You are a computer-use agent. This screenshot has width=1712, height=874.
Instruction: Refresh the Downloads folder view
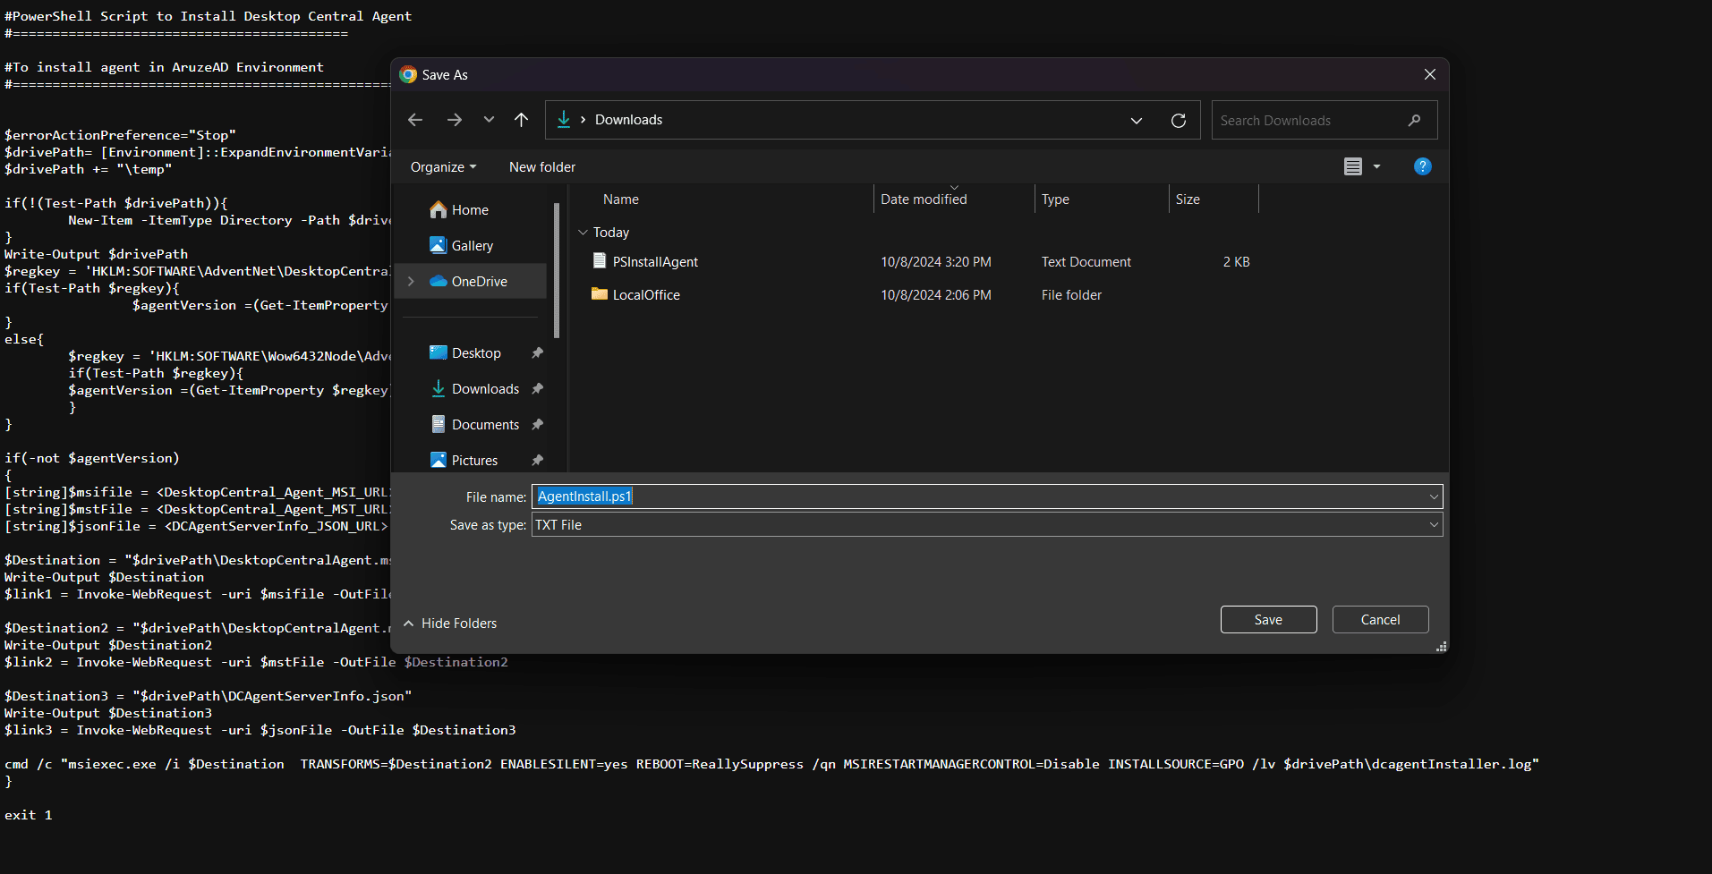(x=1179, y=121)
